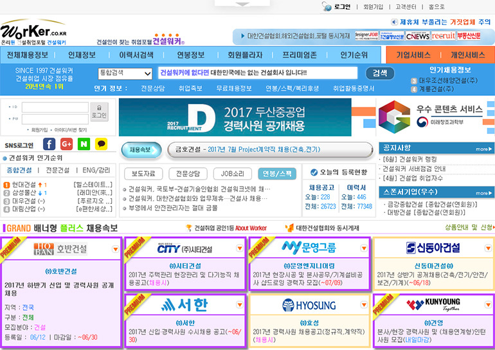495x350 pixels.
Task: Open the designerJOB partner logo
Action: 366,35
